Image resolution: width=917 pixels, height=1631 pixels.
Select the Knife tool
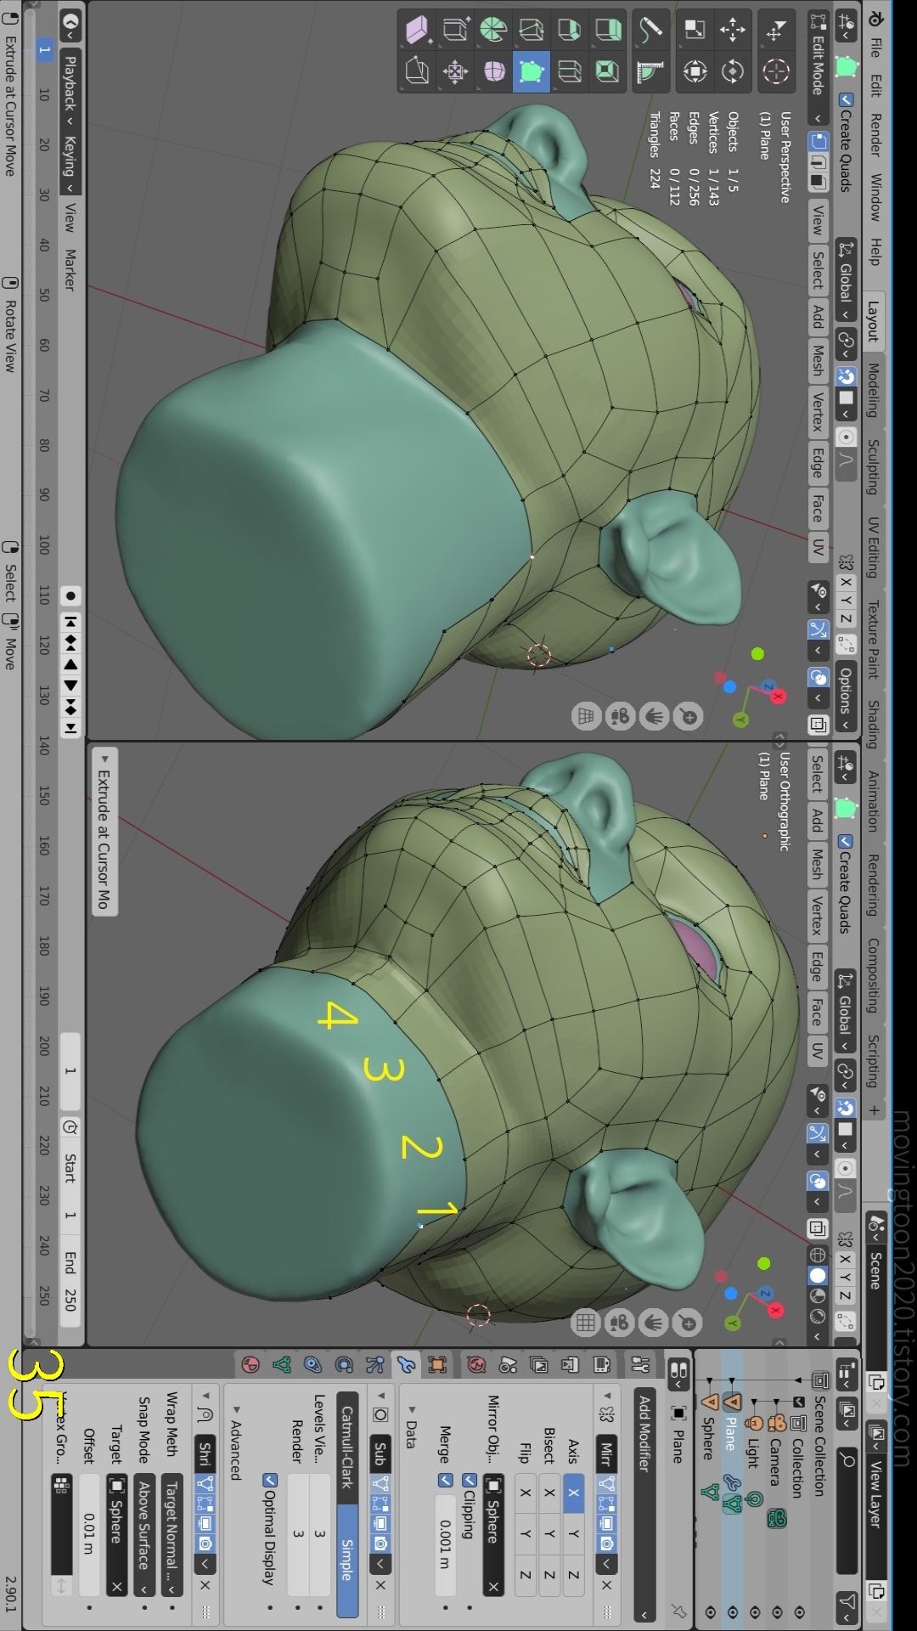click(531, 30)
